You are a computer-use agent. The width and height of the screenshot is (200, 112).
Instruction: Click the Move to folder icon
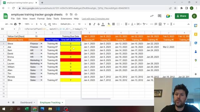point(71,15)
